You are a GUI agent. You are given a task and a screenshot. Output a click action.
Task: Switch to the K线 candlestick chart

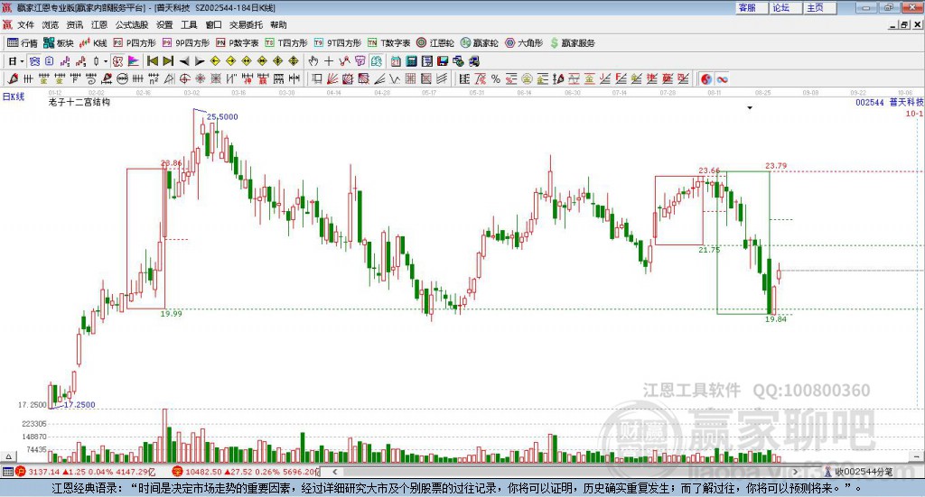pyautogui.click(x=93, y=43)
